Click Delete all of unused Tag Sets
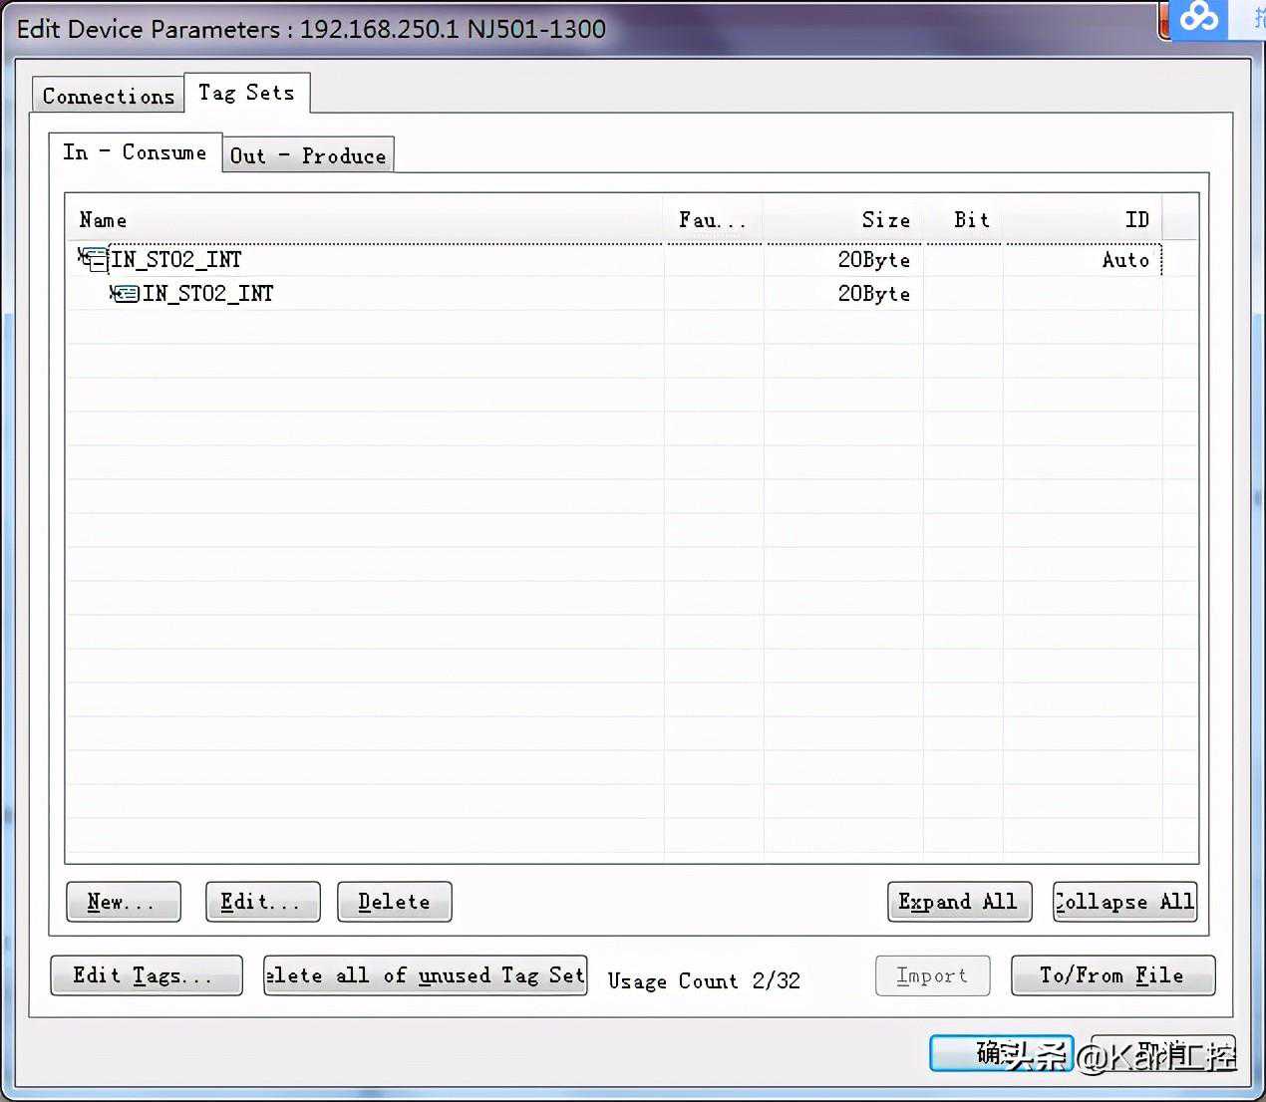Screen dimensions: 1266x1102 tap(425, 975)
